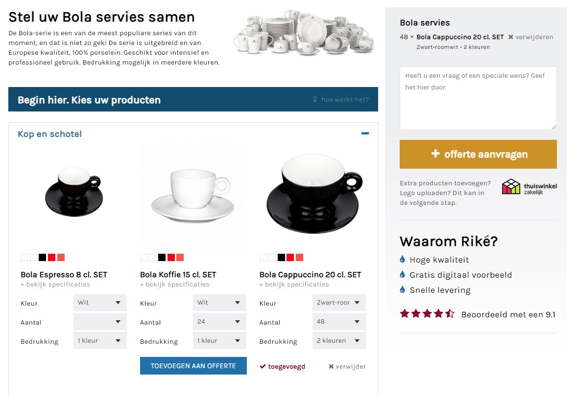Open Kleur dropdown for Bola Espresso
576x398 pixels.
[100, 303]
